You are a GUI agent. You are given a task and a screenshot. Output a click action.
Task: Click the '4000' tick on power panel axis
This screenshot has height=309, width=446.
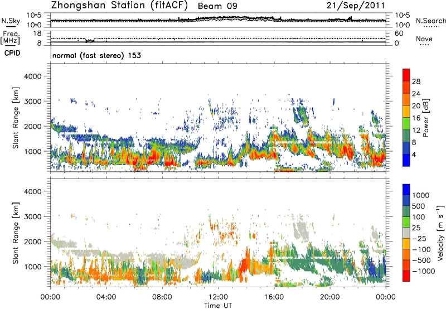[x=32, y=76]
